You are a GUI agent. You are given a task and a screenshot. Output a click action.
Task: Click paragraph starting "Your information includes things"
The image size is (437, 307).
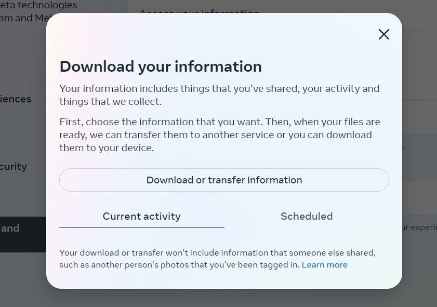(x=219, y=95)
